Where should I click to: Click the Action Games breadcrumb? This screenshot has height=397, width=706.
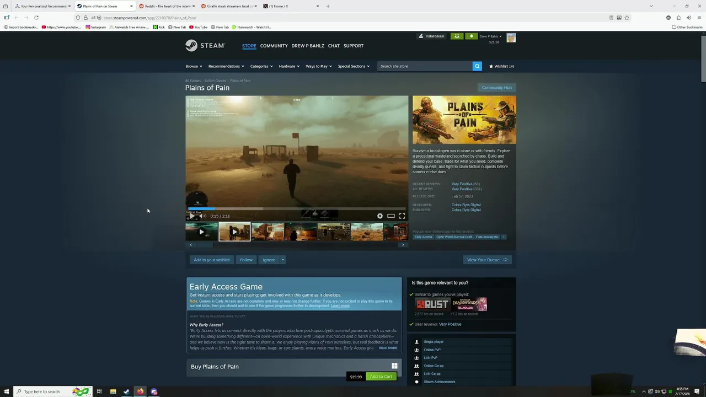(215, 81)
